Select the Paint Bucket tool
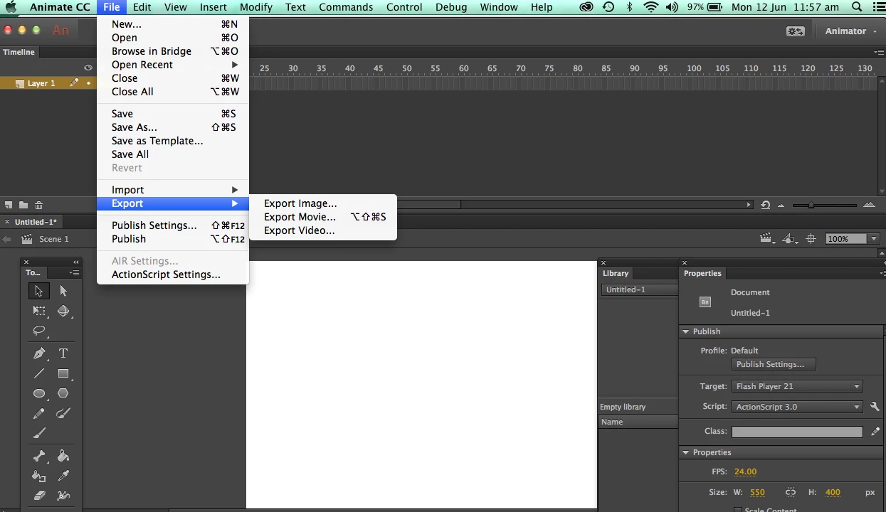 63,457
